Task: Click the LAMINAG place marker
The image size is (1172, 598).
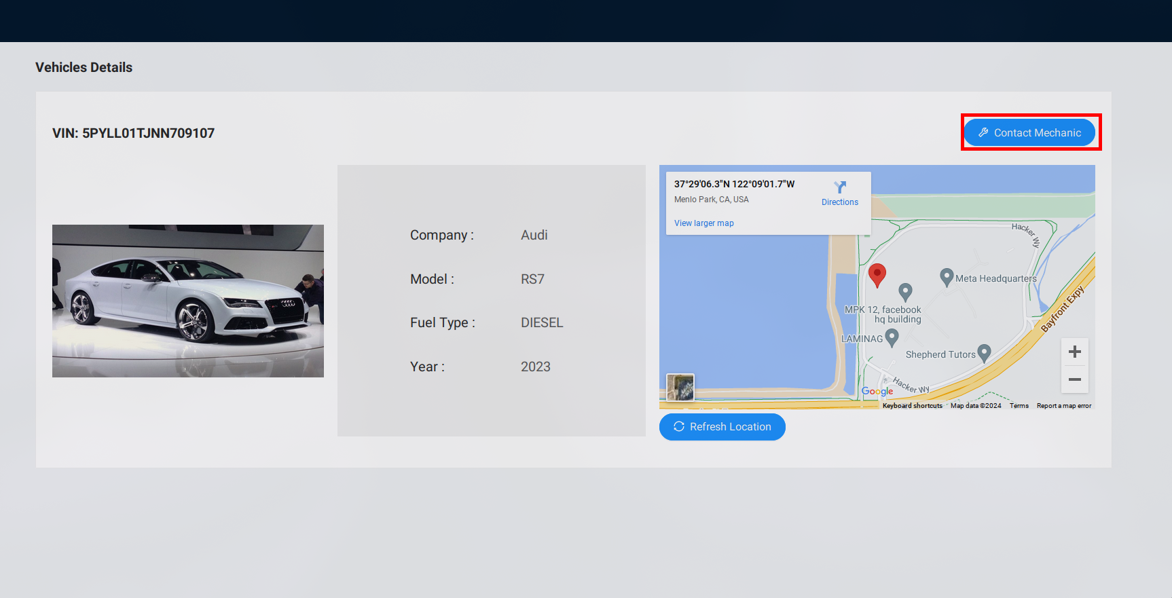Action: [892, 337]
